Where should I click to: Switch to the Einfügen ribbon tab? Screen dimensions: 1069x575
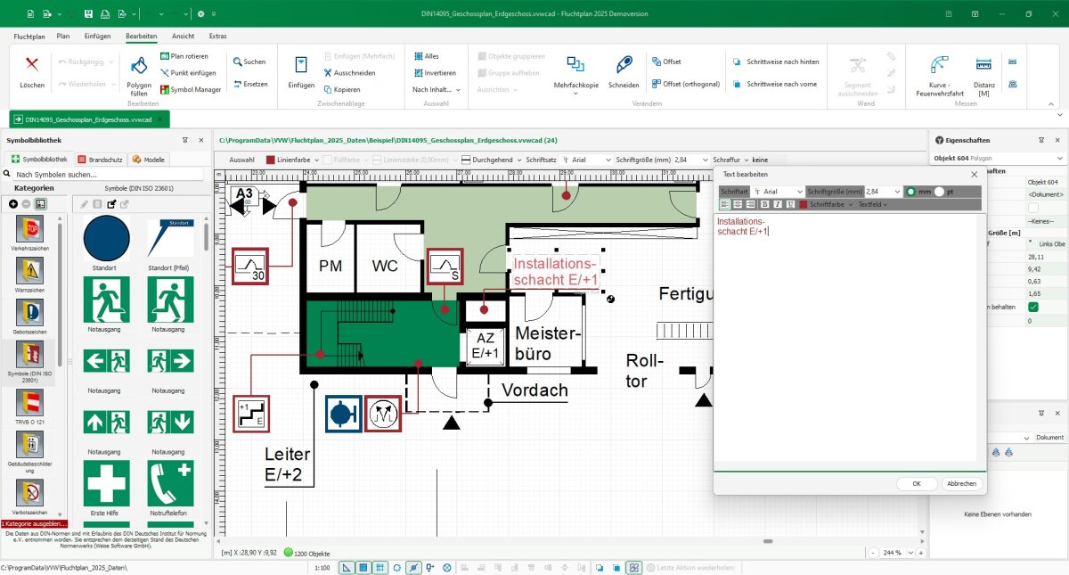(x=97, y=36)
